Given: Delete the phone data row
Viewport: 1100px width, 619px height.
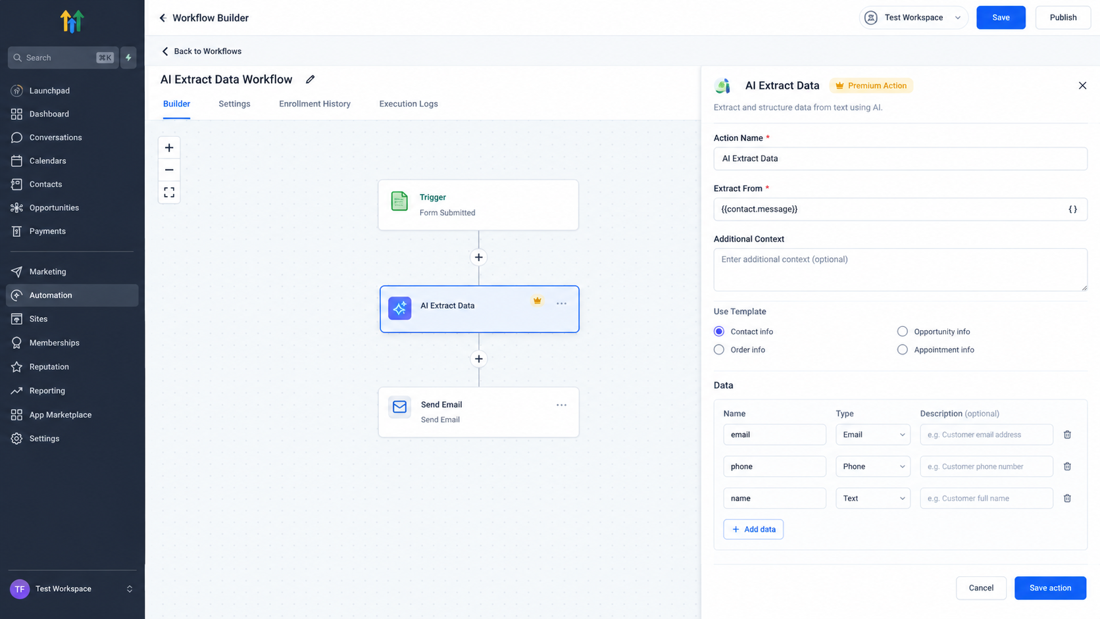Looking at the screenshot, I should tap(1067, 466).
